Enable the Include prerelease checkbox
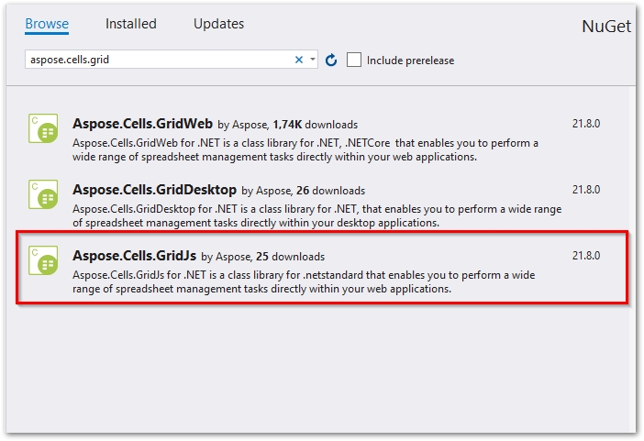This screenshot has height=441, width=644. coord(354,60)
